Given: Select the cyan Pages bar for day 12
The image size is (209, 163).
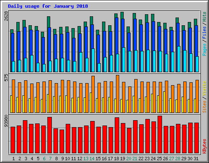Looking at the screenshot, I should pos(81,62).
